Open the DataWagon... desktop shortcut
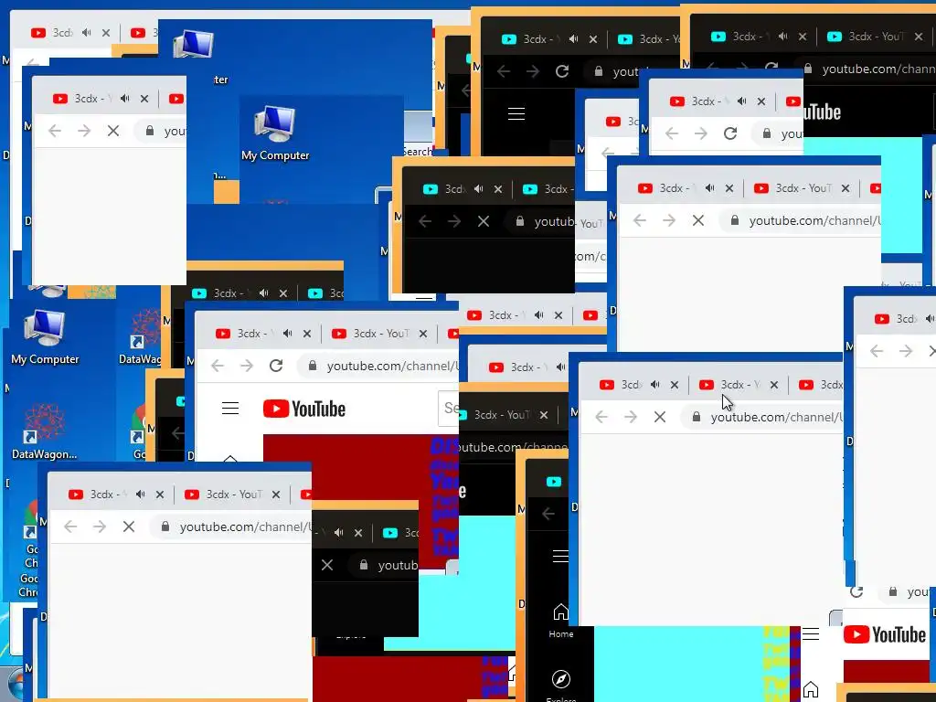The width and height of the screenshot is (936, 702). pos(45,431)
